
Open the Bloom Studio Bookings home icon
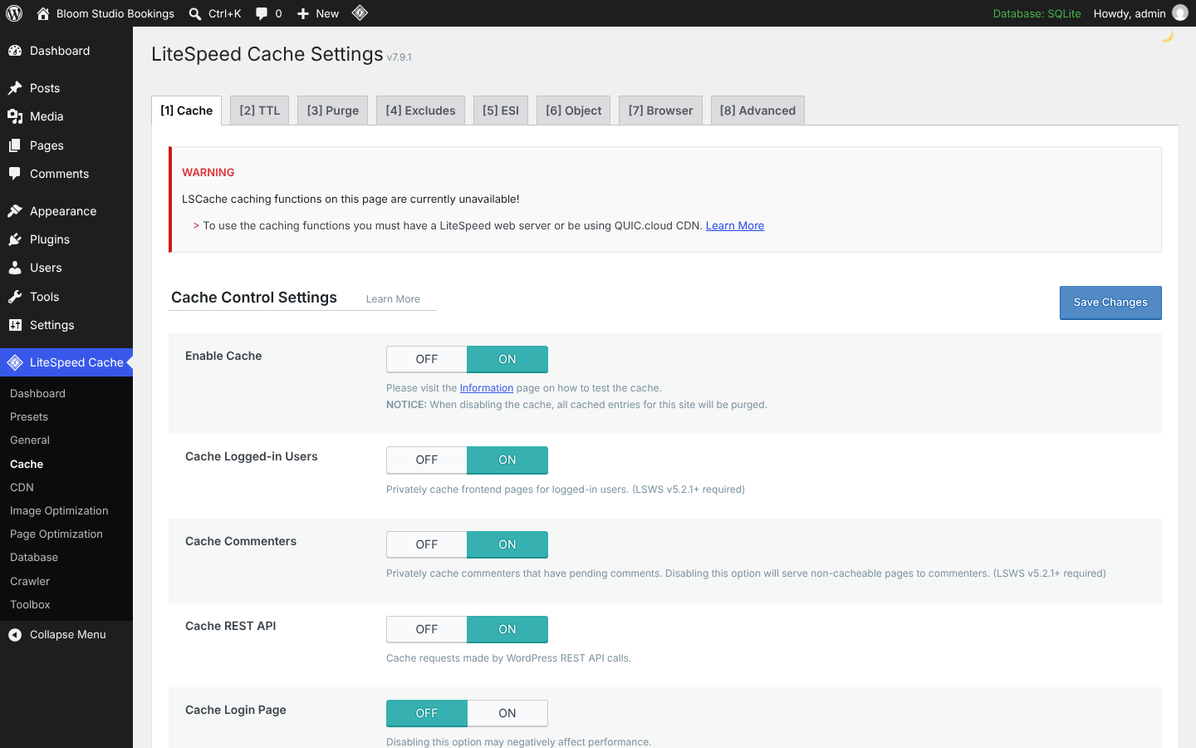click(43, 13)
